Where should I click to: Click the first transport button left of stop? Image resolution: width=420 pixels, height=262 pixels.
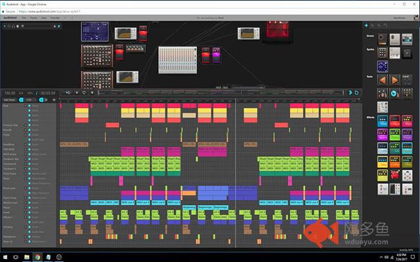pyautogui.click(x=68, y=92)
